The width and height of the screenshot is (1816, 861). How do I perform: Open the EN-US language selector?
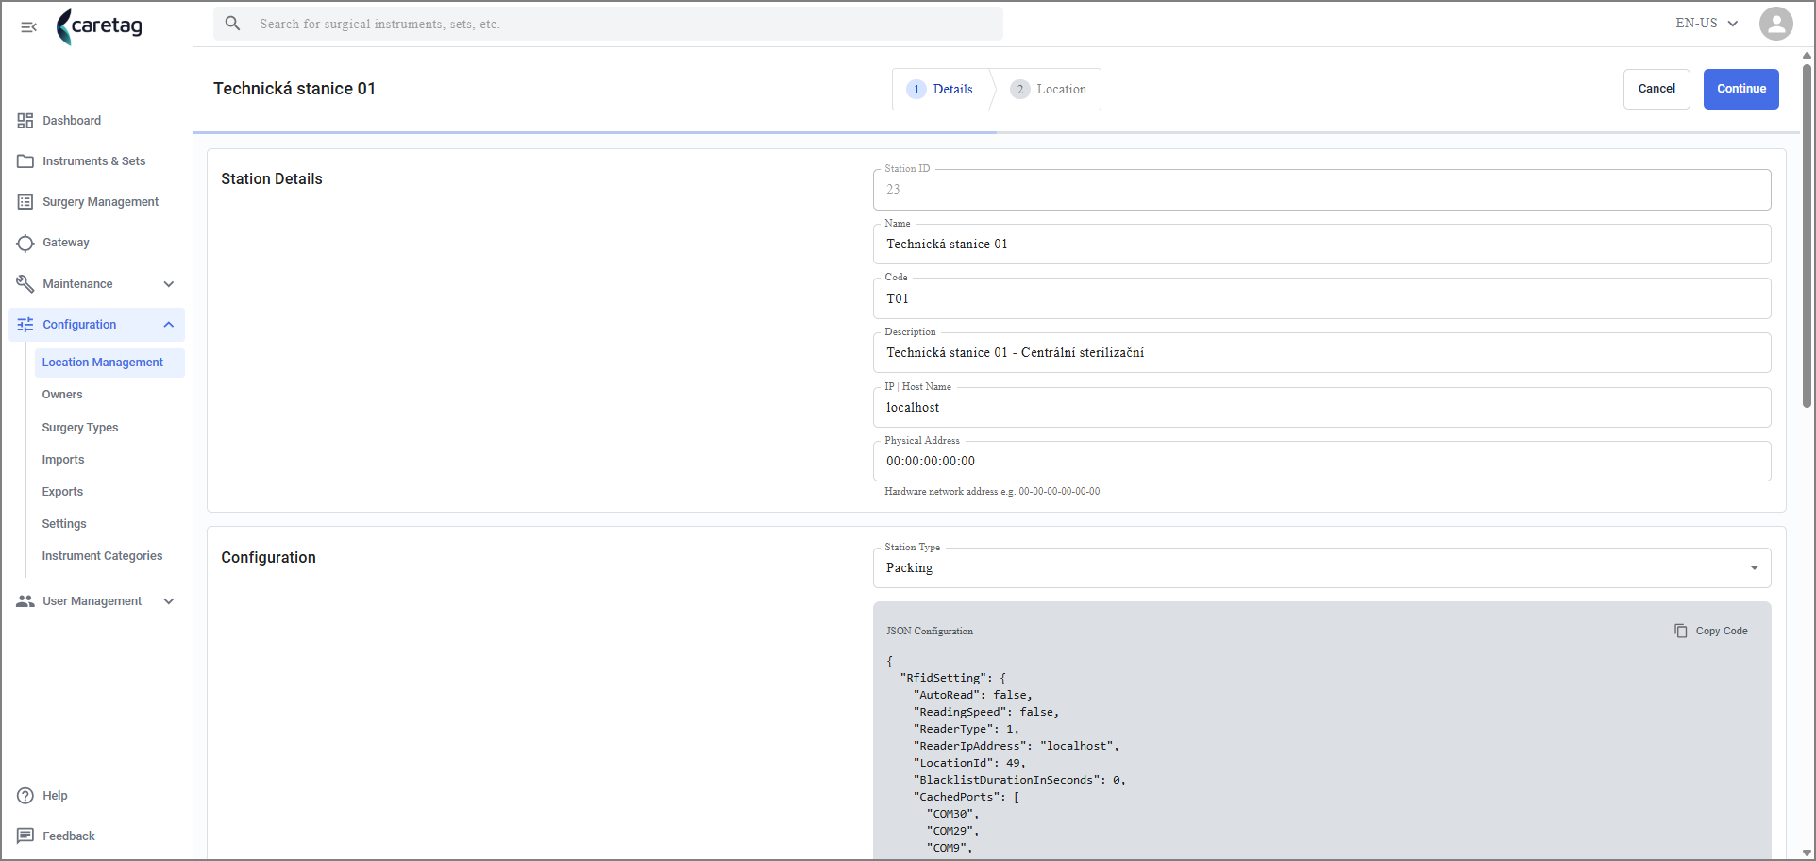tap(1707, 24)
